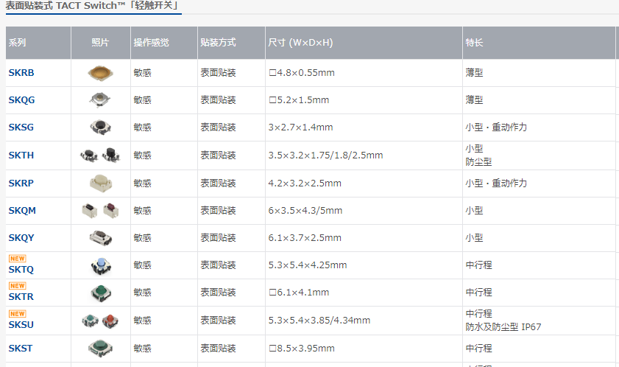Open the SKQY series link
This screenshot has height=367, width=619.
21,238
